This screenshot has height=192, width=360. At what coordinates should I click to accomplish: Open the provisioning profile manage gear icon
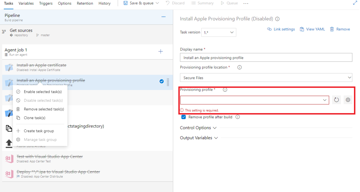click(x=348, y=100)
